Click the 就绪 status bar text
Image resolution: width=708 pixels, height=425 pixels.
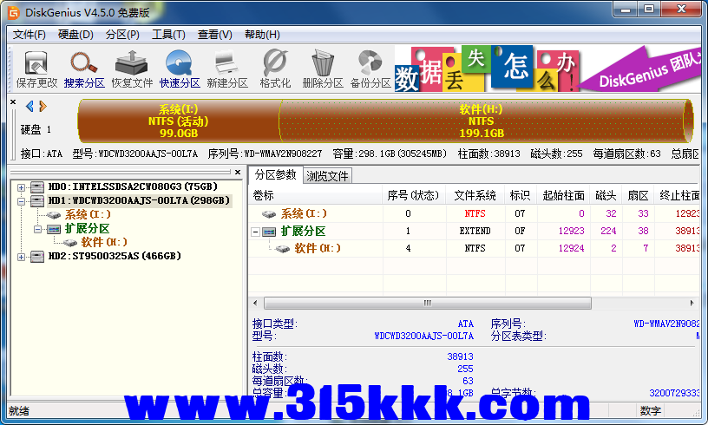click(x=19, y=411)
